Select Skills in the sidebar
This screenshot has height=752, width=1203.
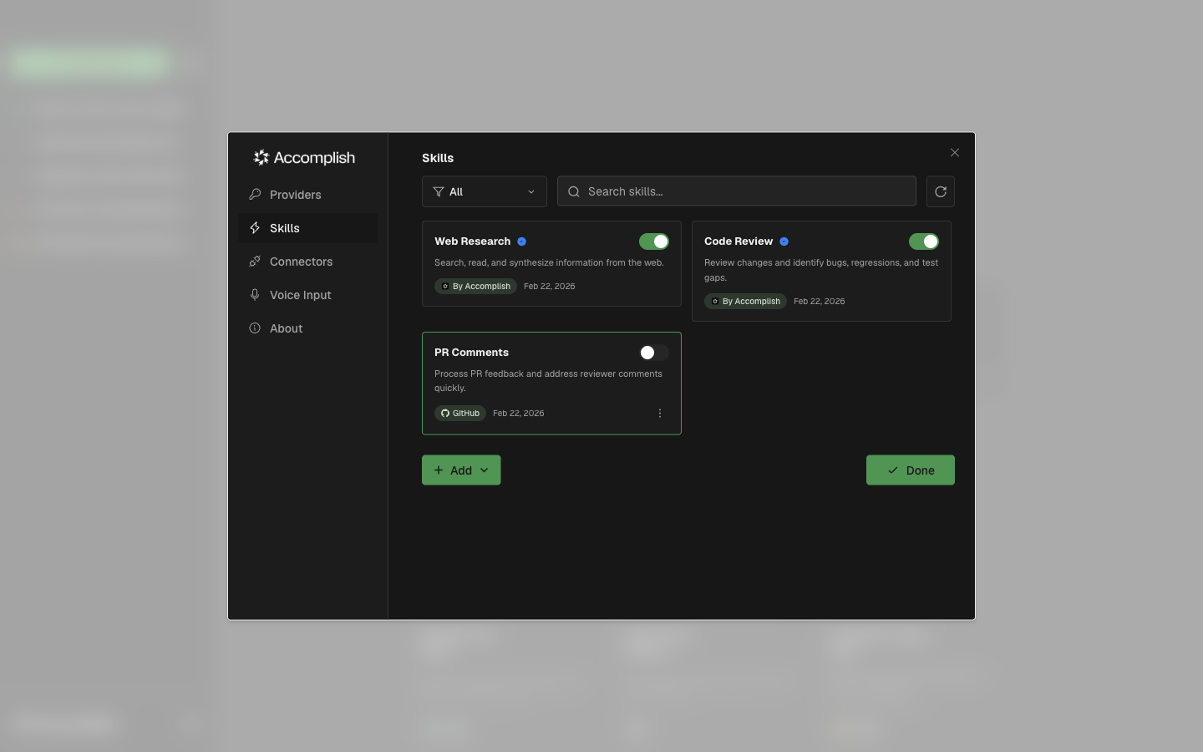(284, 227)
